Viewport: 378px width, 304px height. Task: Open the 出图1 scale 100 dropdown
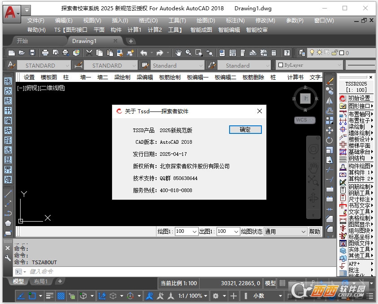pyautogui.click(x=228, y=231)
